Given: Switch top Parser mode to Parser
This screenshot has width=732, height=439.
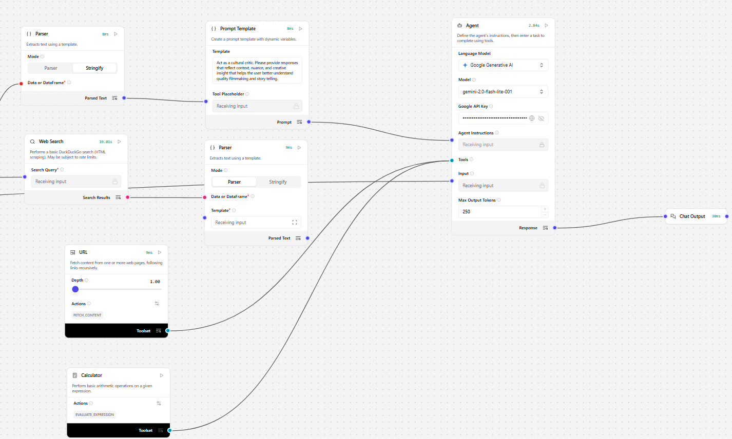Looking at the screenshot, I should click(x=51, y=68).
